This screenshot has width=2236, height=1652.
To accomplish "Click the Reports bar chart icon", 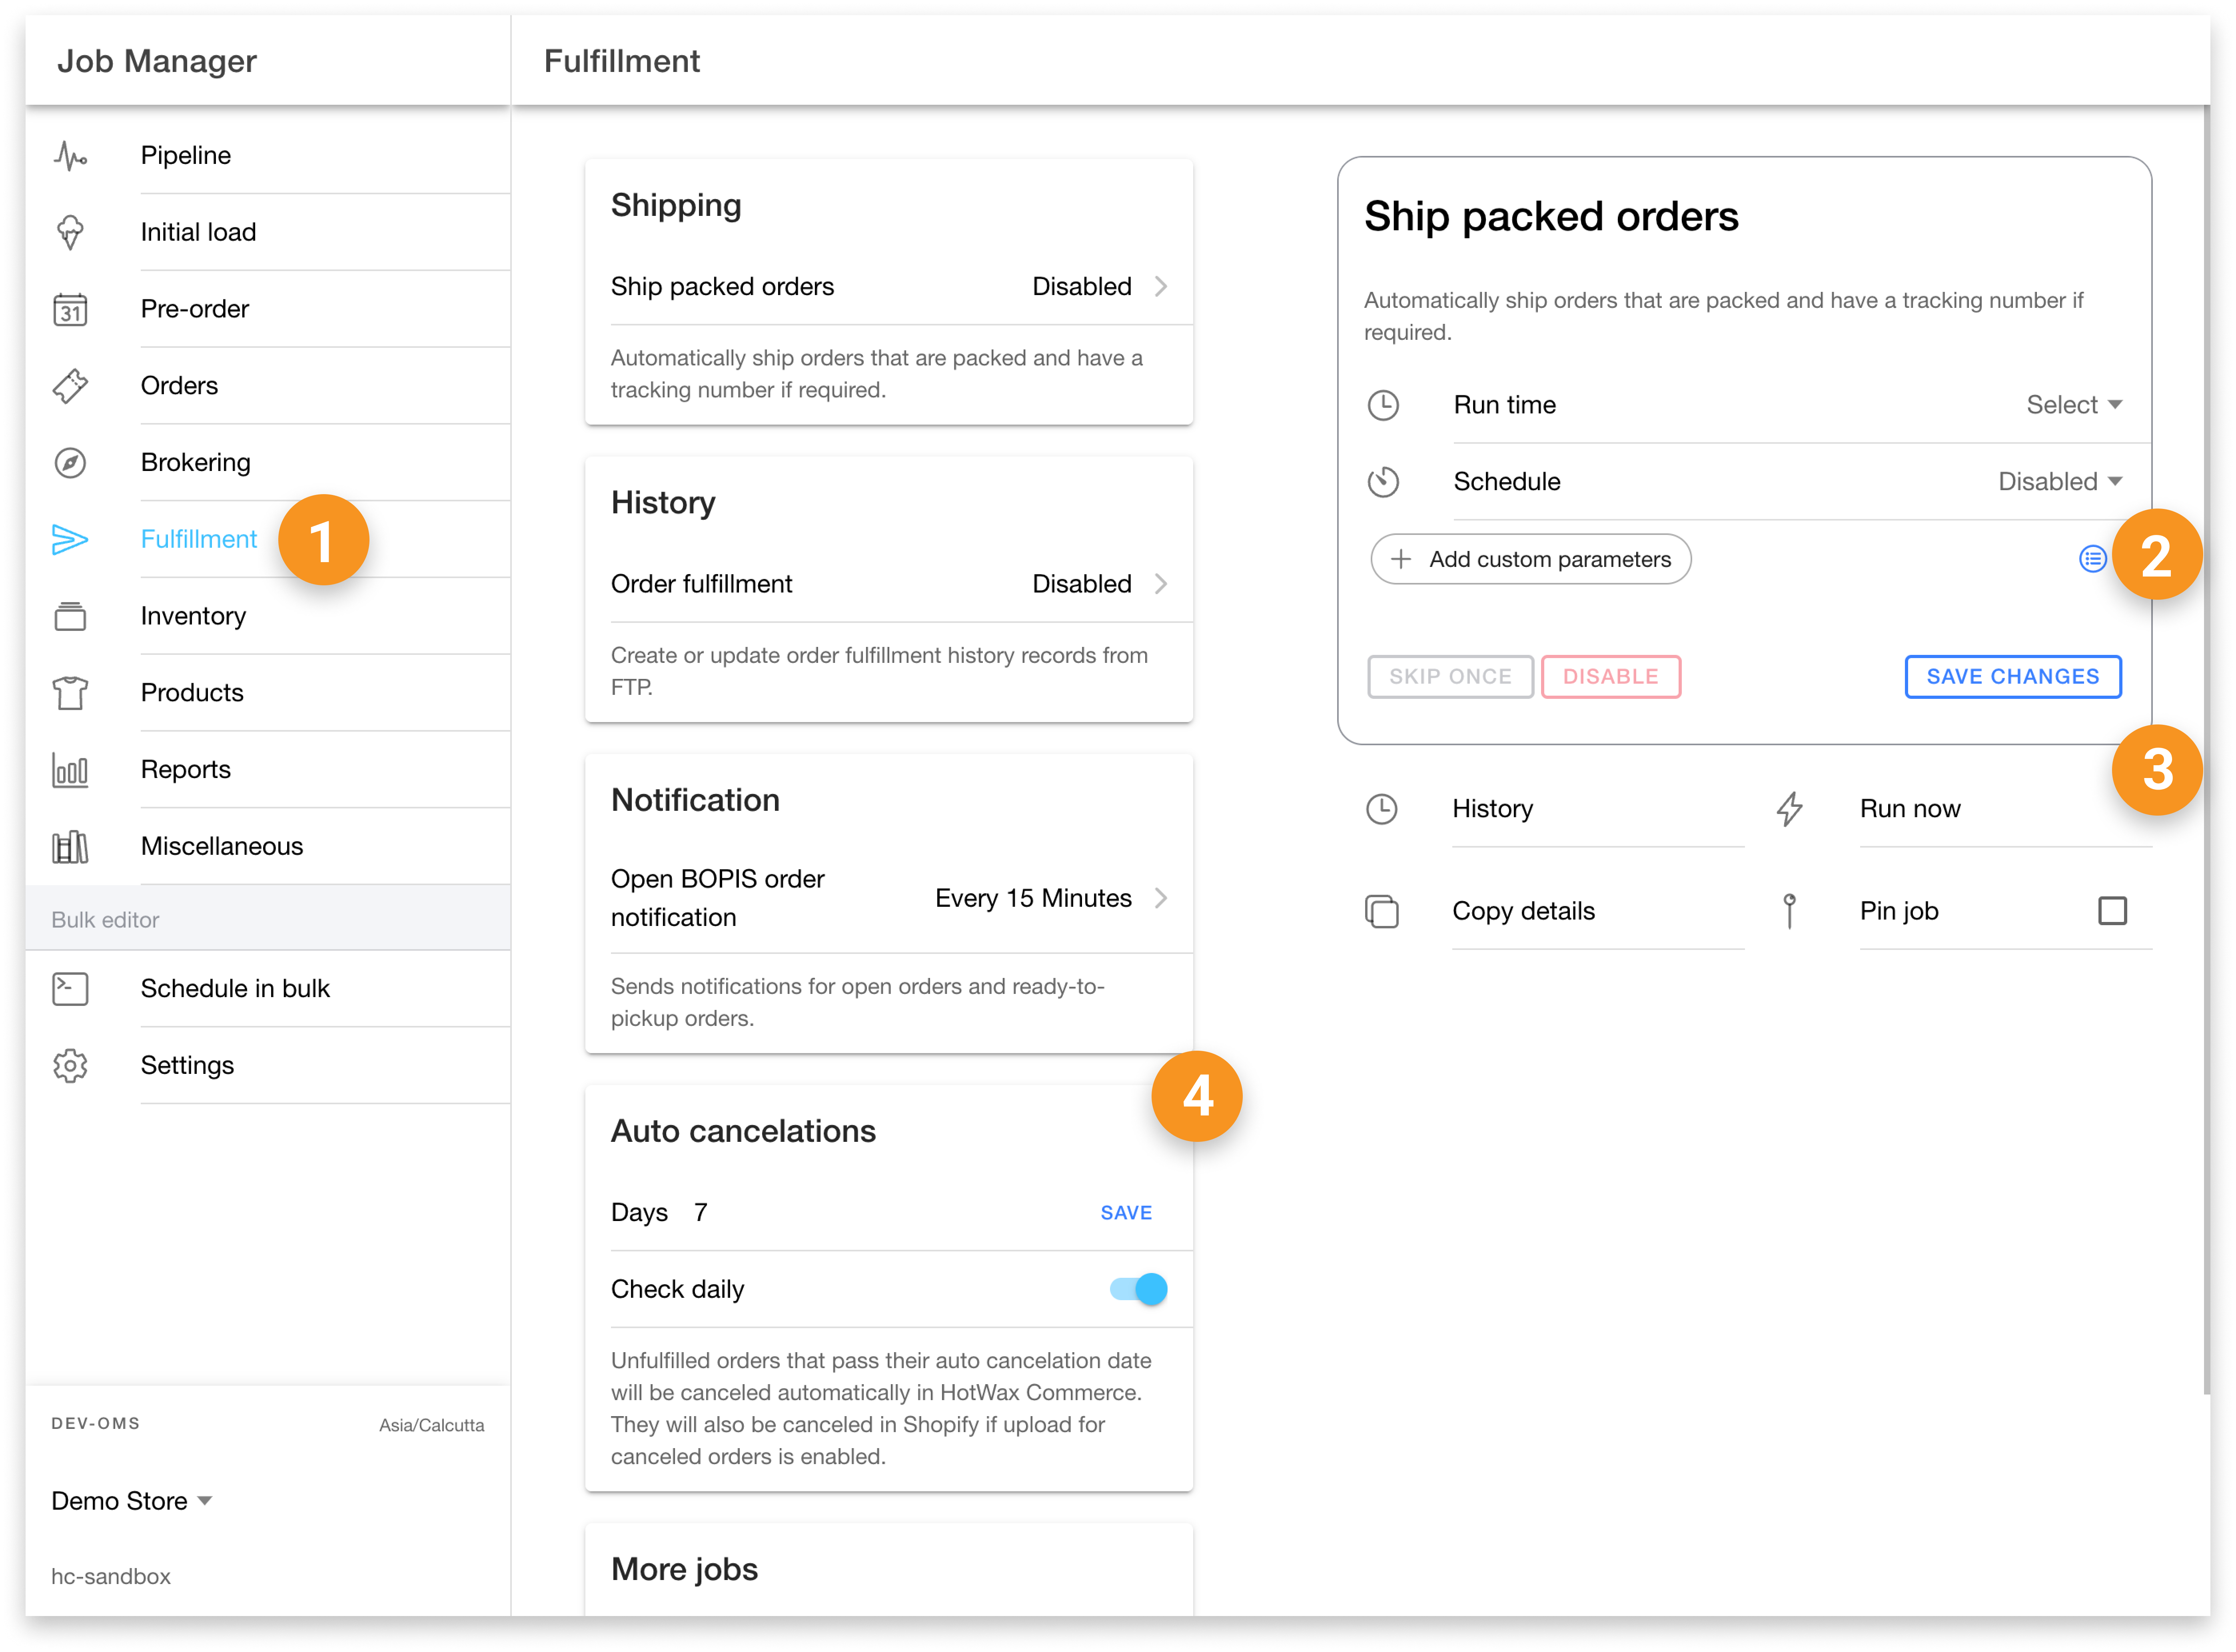I will click(x=70, y=770).
